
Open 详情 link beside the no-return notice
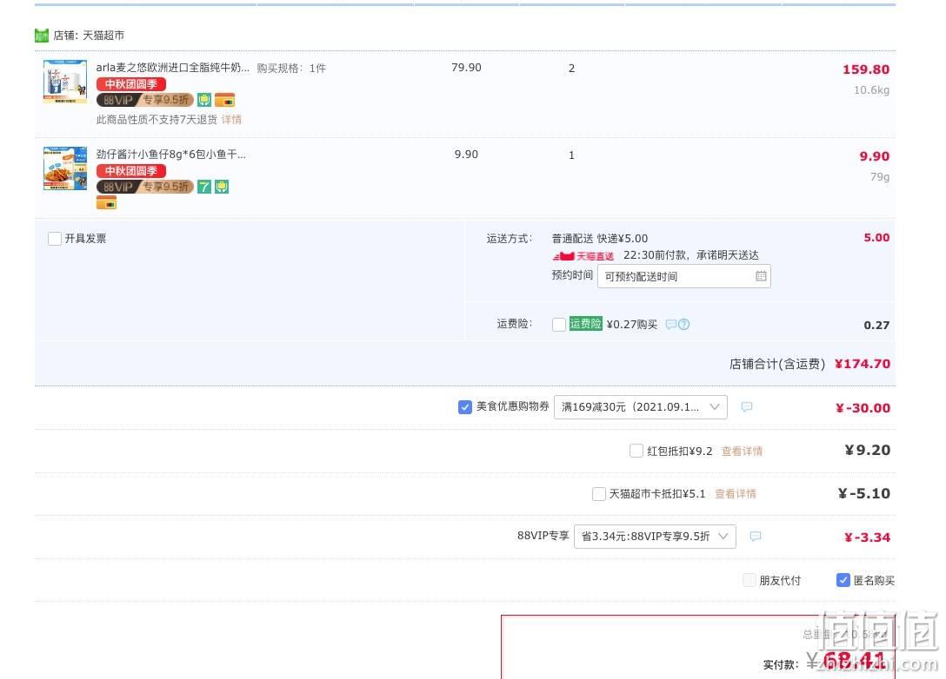(x=231, y=119)
